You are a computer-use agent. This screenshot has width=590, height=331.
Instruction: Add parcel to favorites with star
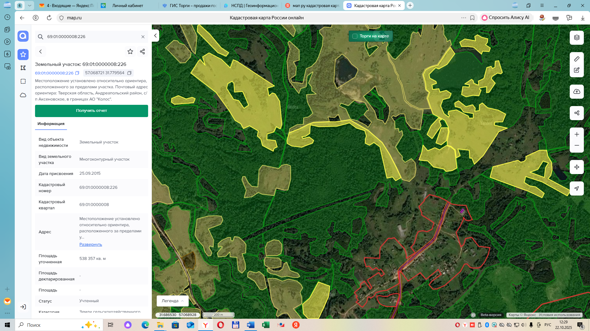click(x=130, y=51)
